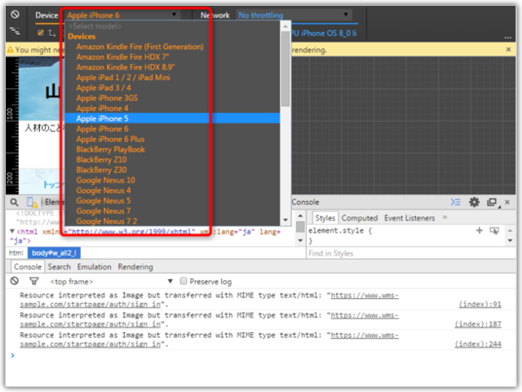Screen dimensions: 522x392
Task: Click the Find in Styles field
Action: coord(410,254)
